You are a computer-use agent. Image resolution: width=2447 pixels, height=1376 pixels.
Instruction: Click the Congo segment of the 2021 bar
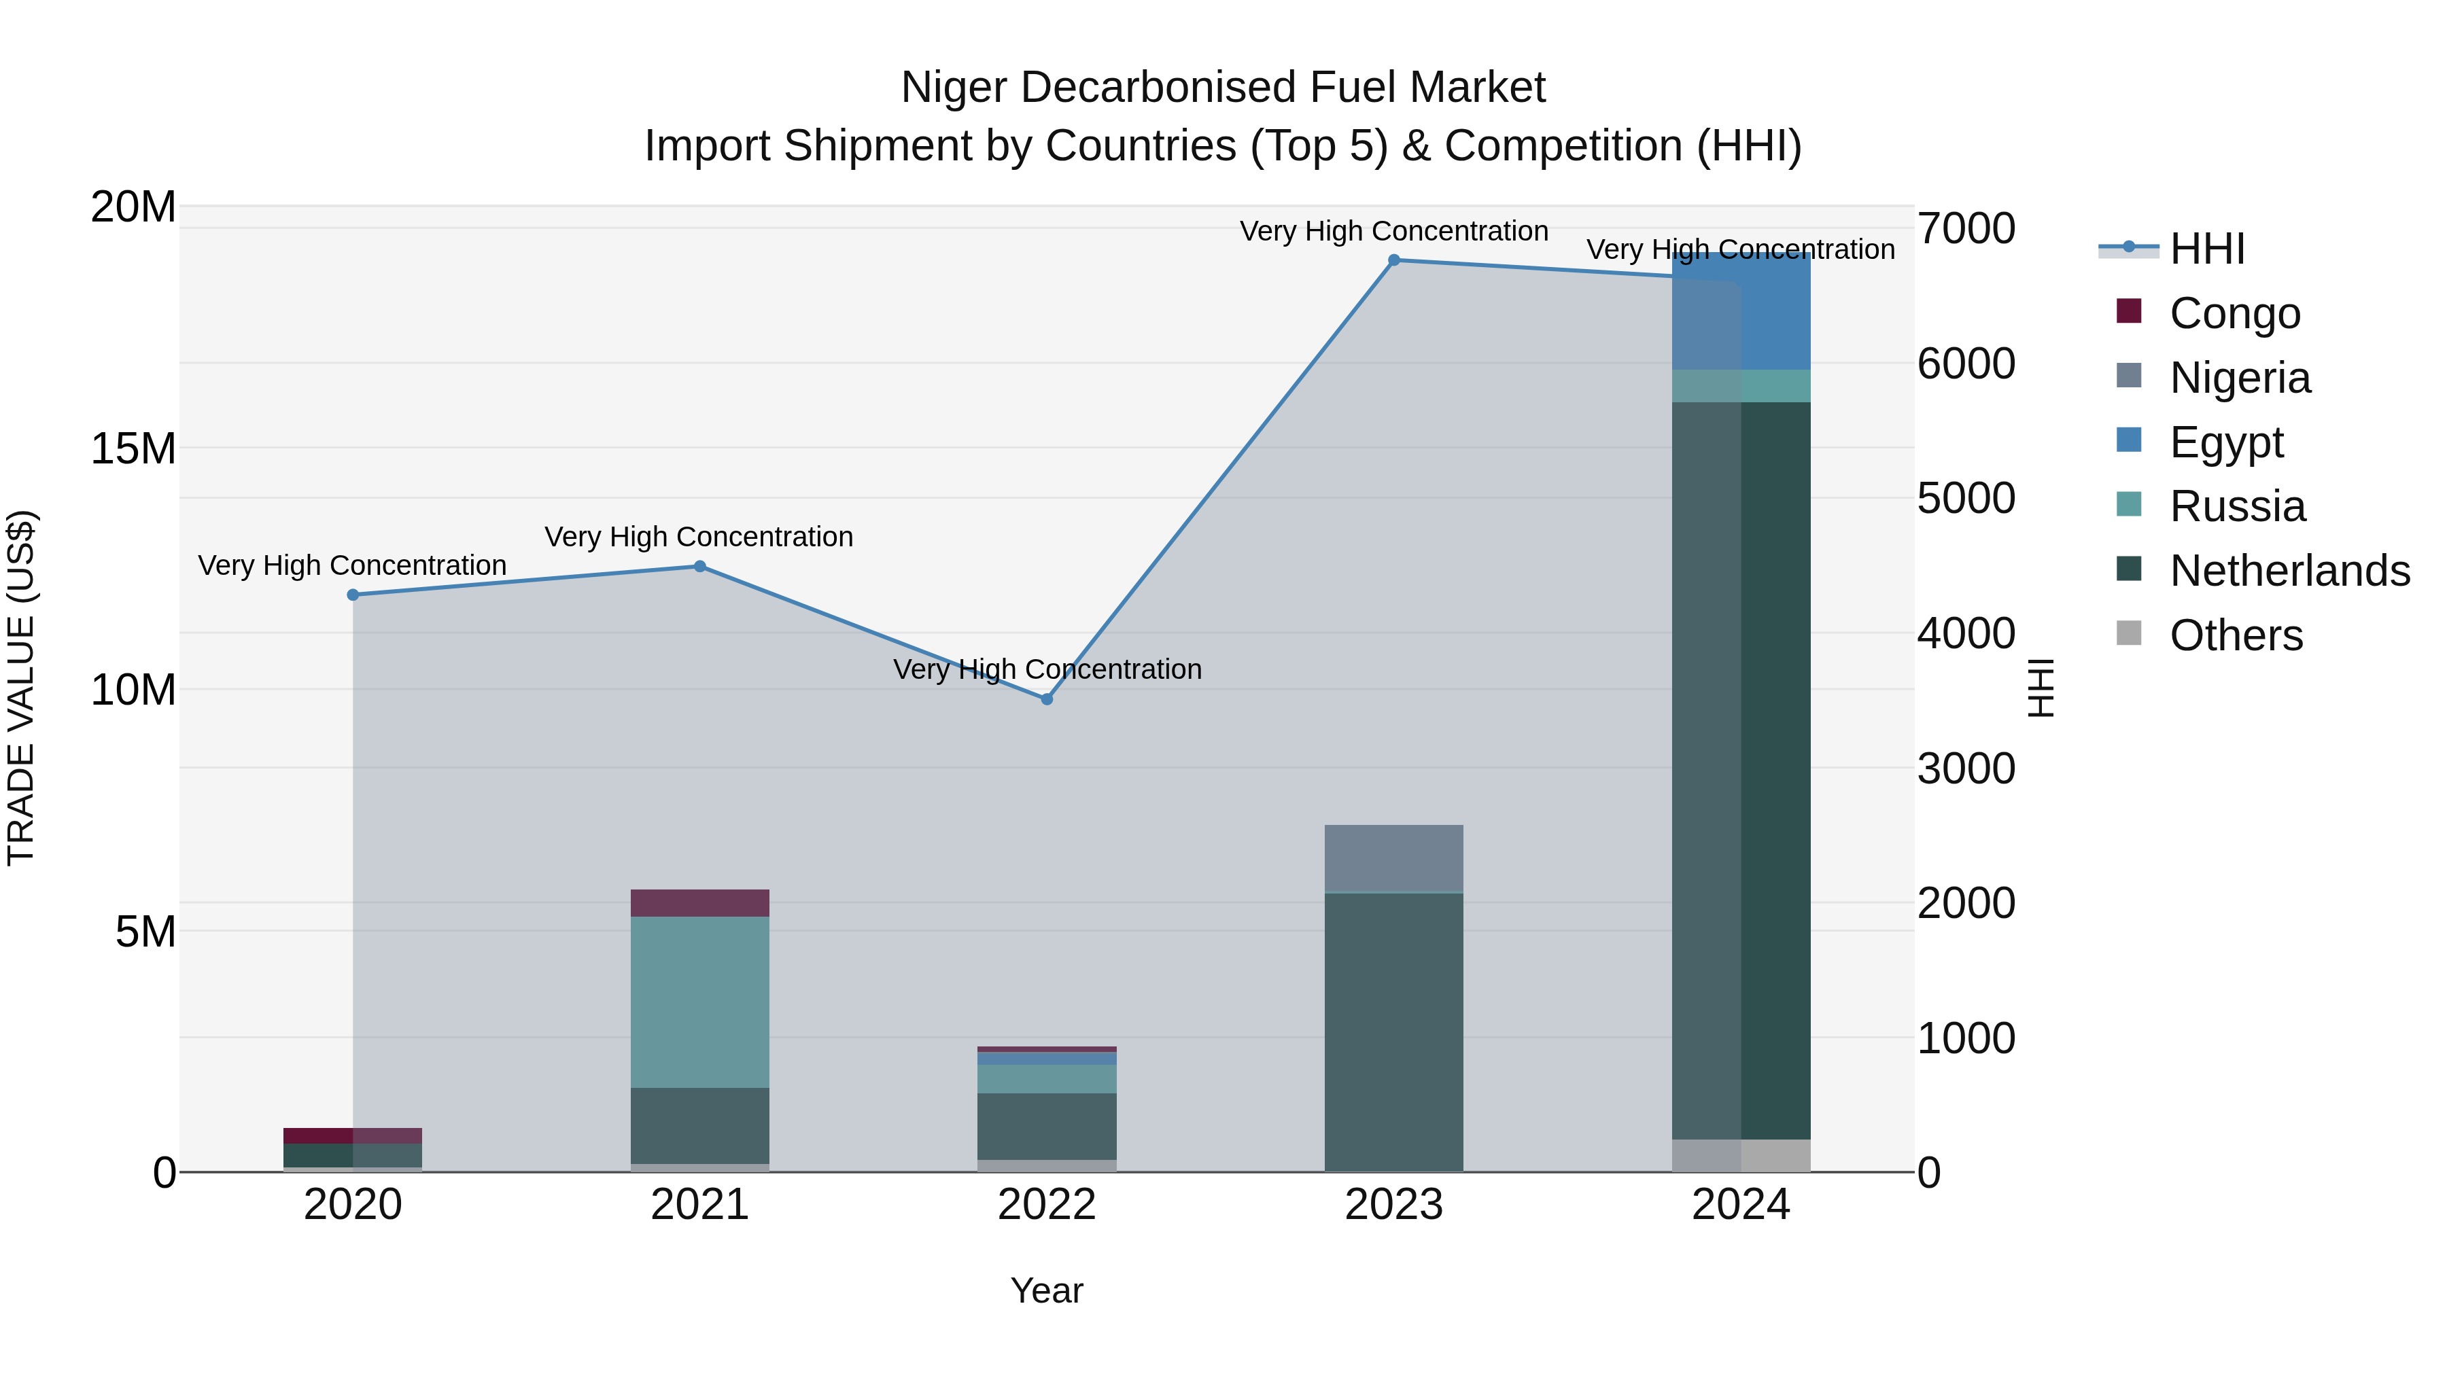pyautogui.click(x=700, y=903)
